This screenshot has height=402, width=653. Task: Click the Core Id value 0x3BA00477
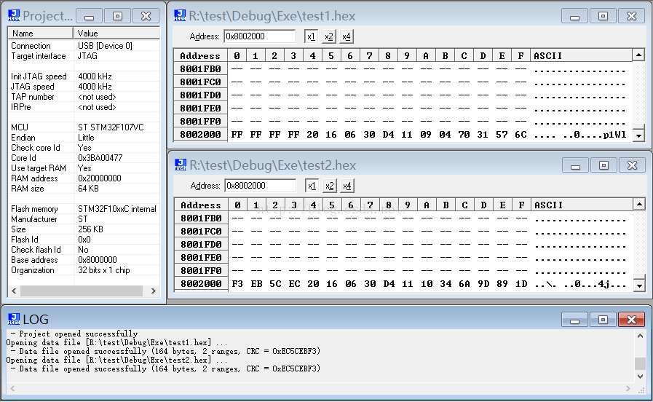point(100,158)
